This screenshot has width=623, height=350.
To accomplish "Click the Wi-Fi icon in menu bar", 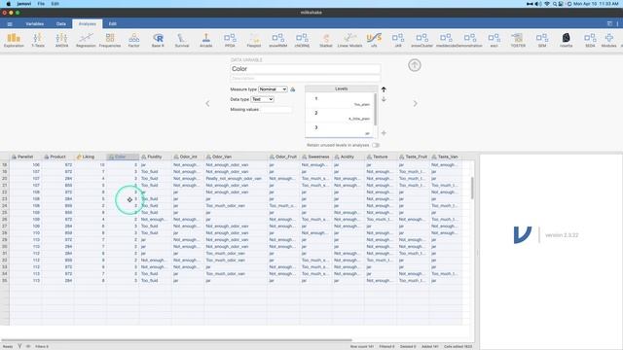I will [547, 4].
